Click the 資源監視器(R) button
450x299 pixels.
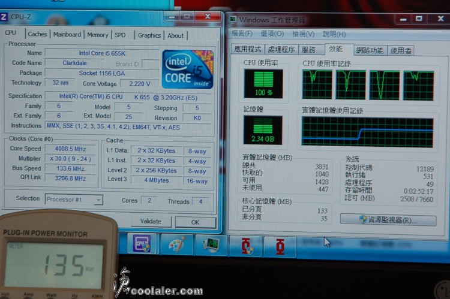(388, 220)
